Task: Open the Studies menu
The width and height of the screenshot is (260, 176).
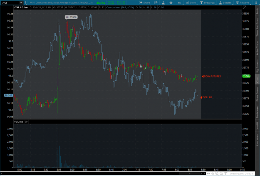Action: (x=225, y=2)
